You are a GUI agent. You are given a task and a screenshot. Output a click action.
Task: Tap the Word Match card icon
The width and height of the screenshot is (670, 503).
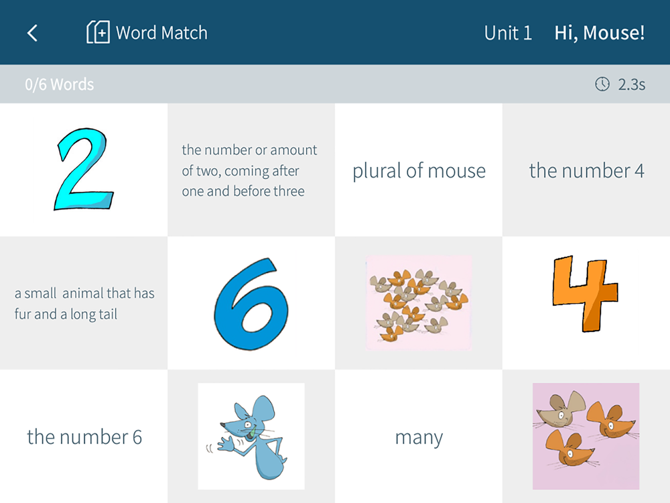click(x=98, y=32)
